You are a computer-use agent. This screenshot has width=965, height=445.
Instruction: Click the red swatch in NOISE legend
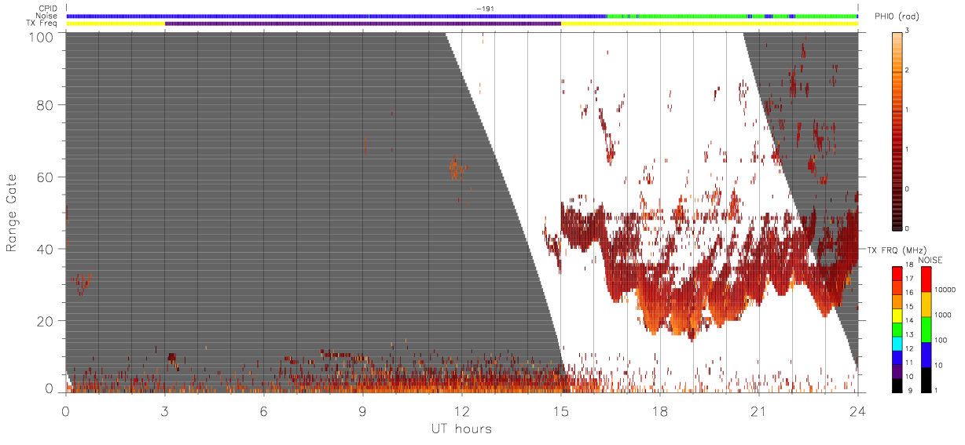coord(926,279)
